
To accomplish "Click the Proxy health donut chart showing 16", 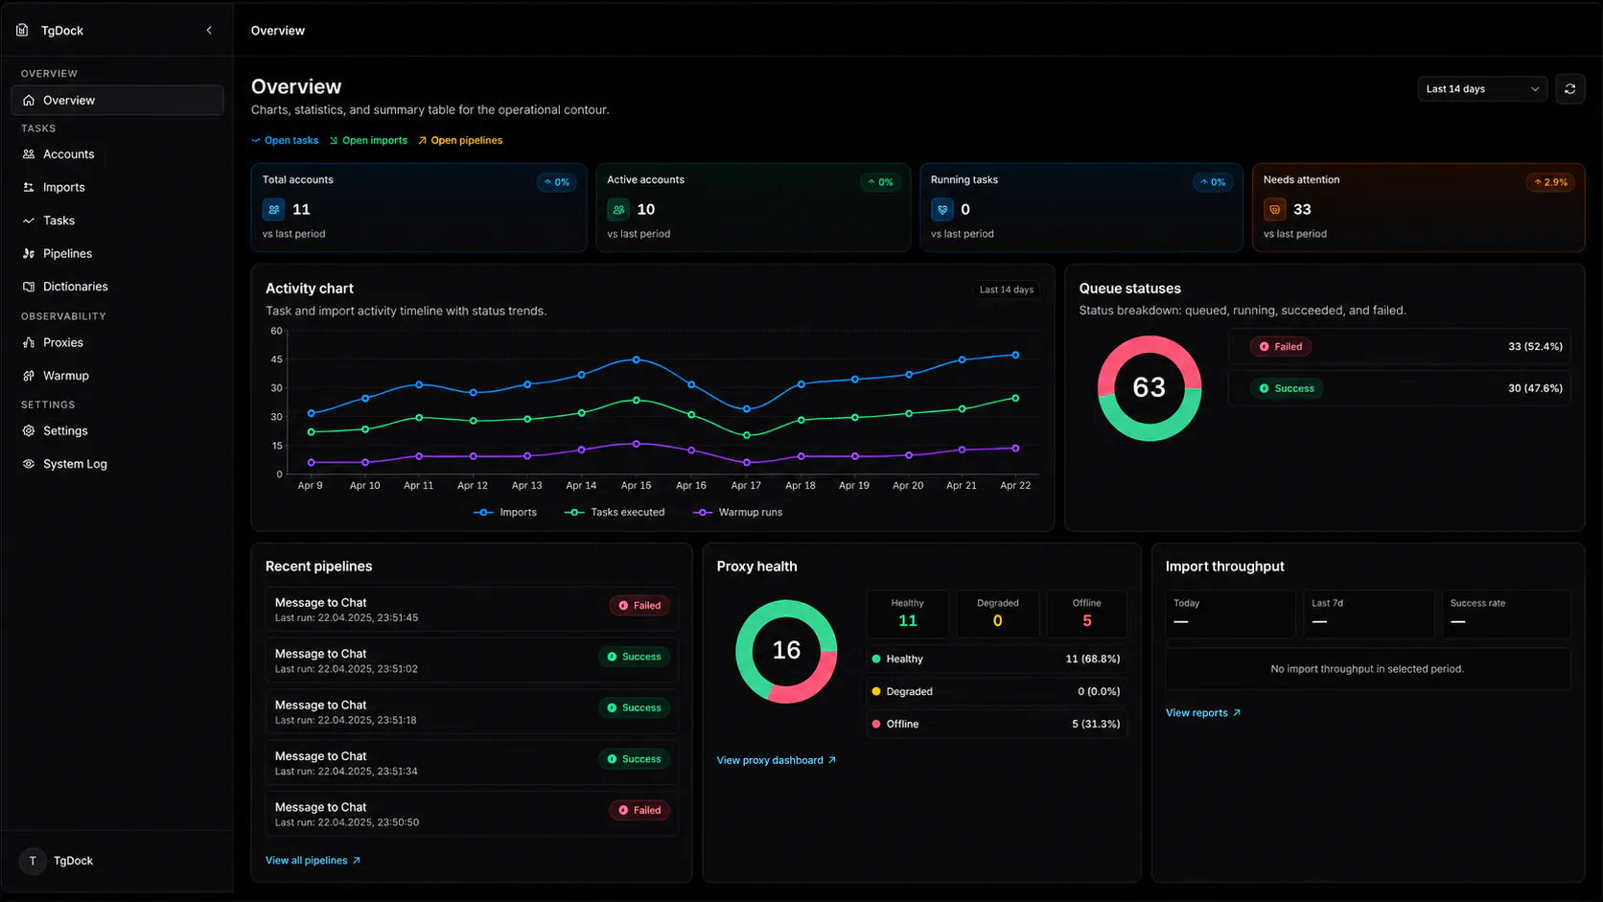I will click(x=786, y=651).
